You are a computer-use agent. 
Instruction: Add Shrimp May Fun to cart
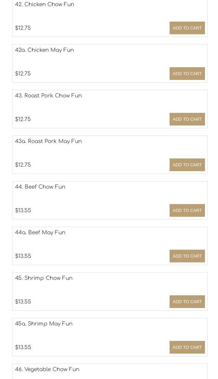[187, 347]
